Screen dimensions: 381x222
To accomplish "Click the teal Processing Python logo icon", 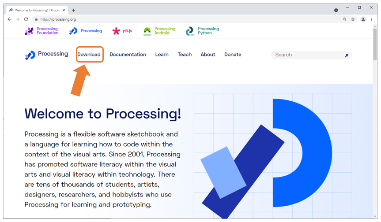I will (190, 31).
